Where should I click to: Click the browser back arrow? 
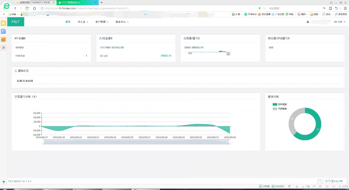[15, 8]
